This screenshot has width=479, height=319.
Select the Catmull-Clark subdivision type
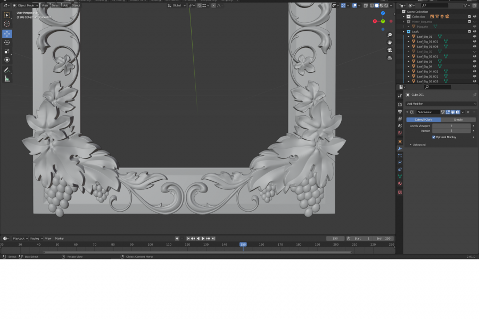(x=424, y=120)
